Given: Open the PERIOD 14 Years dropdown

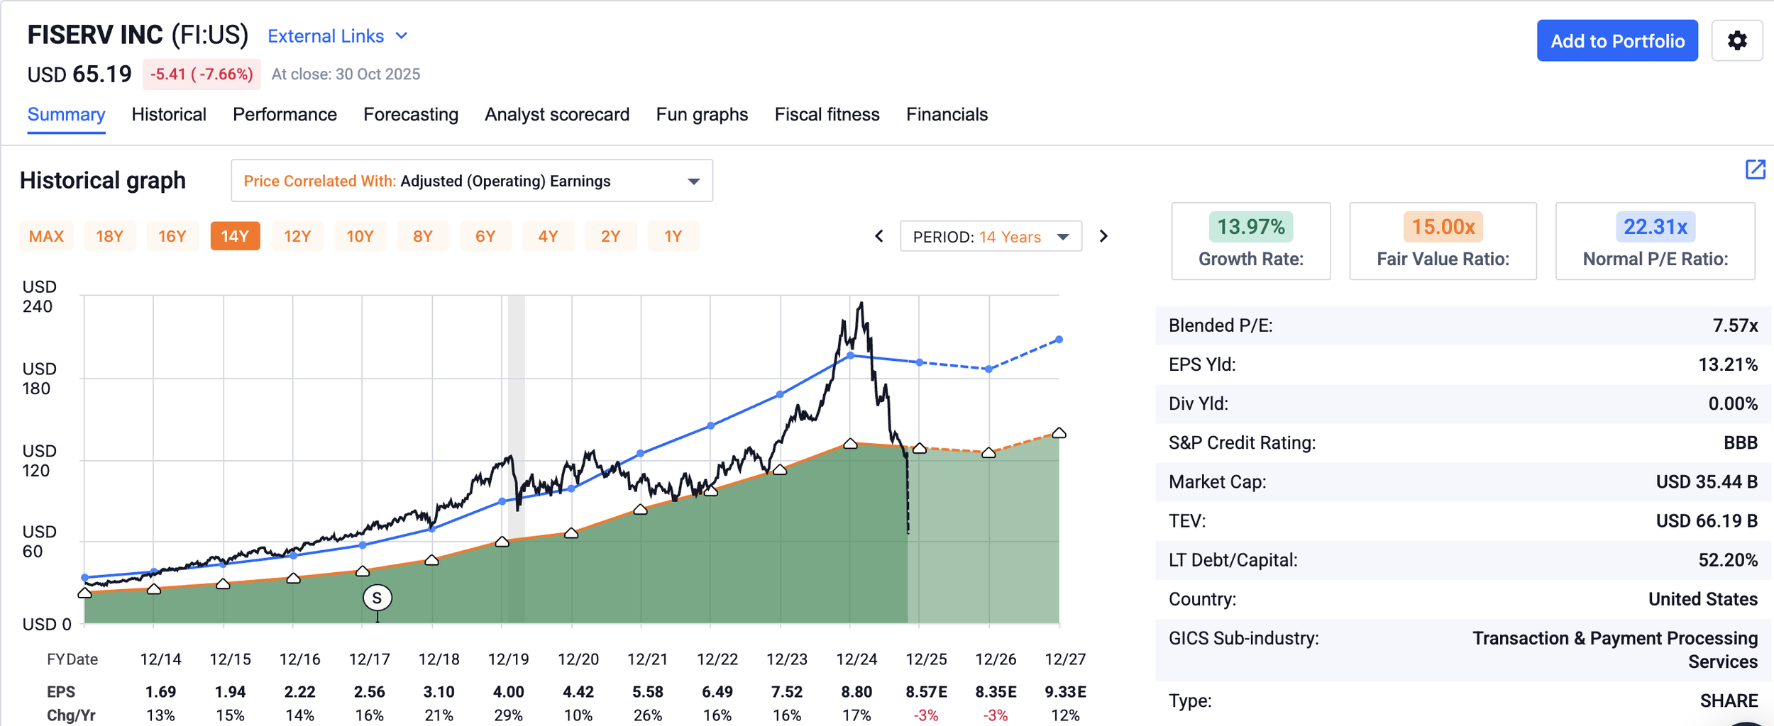Looking at the screenshot, I should pos(991,236).
